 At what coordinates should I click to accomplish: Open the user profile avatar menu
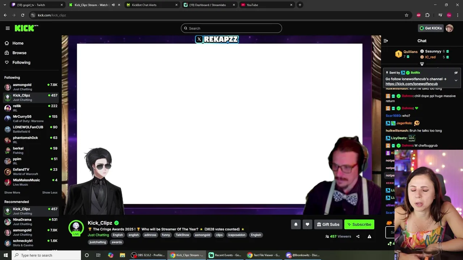point(449,28)
